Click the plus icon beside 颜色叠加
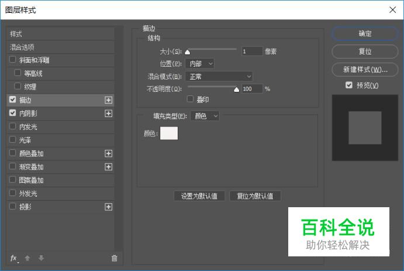 [x=109, y=154]
